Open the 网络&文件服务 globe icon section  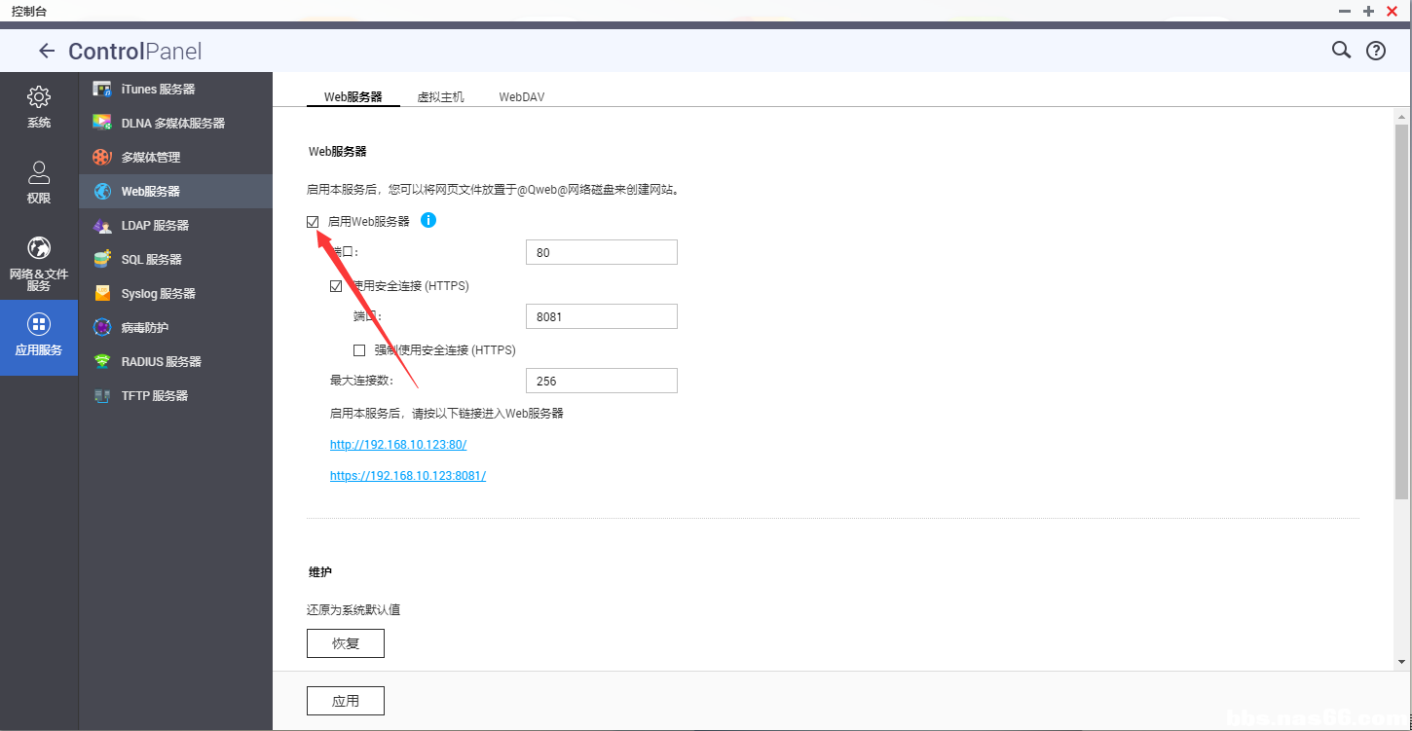tap(39, 263)
